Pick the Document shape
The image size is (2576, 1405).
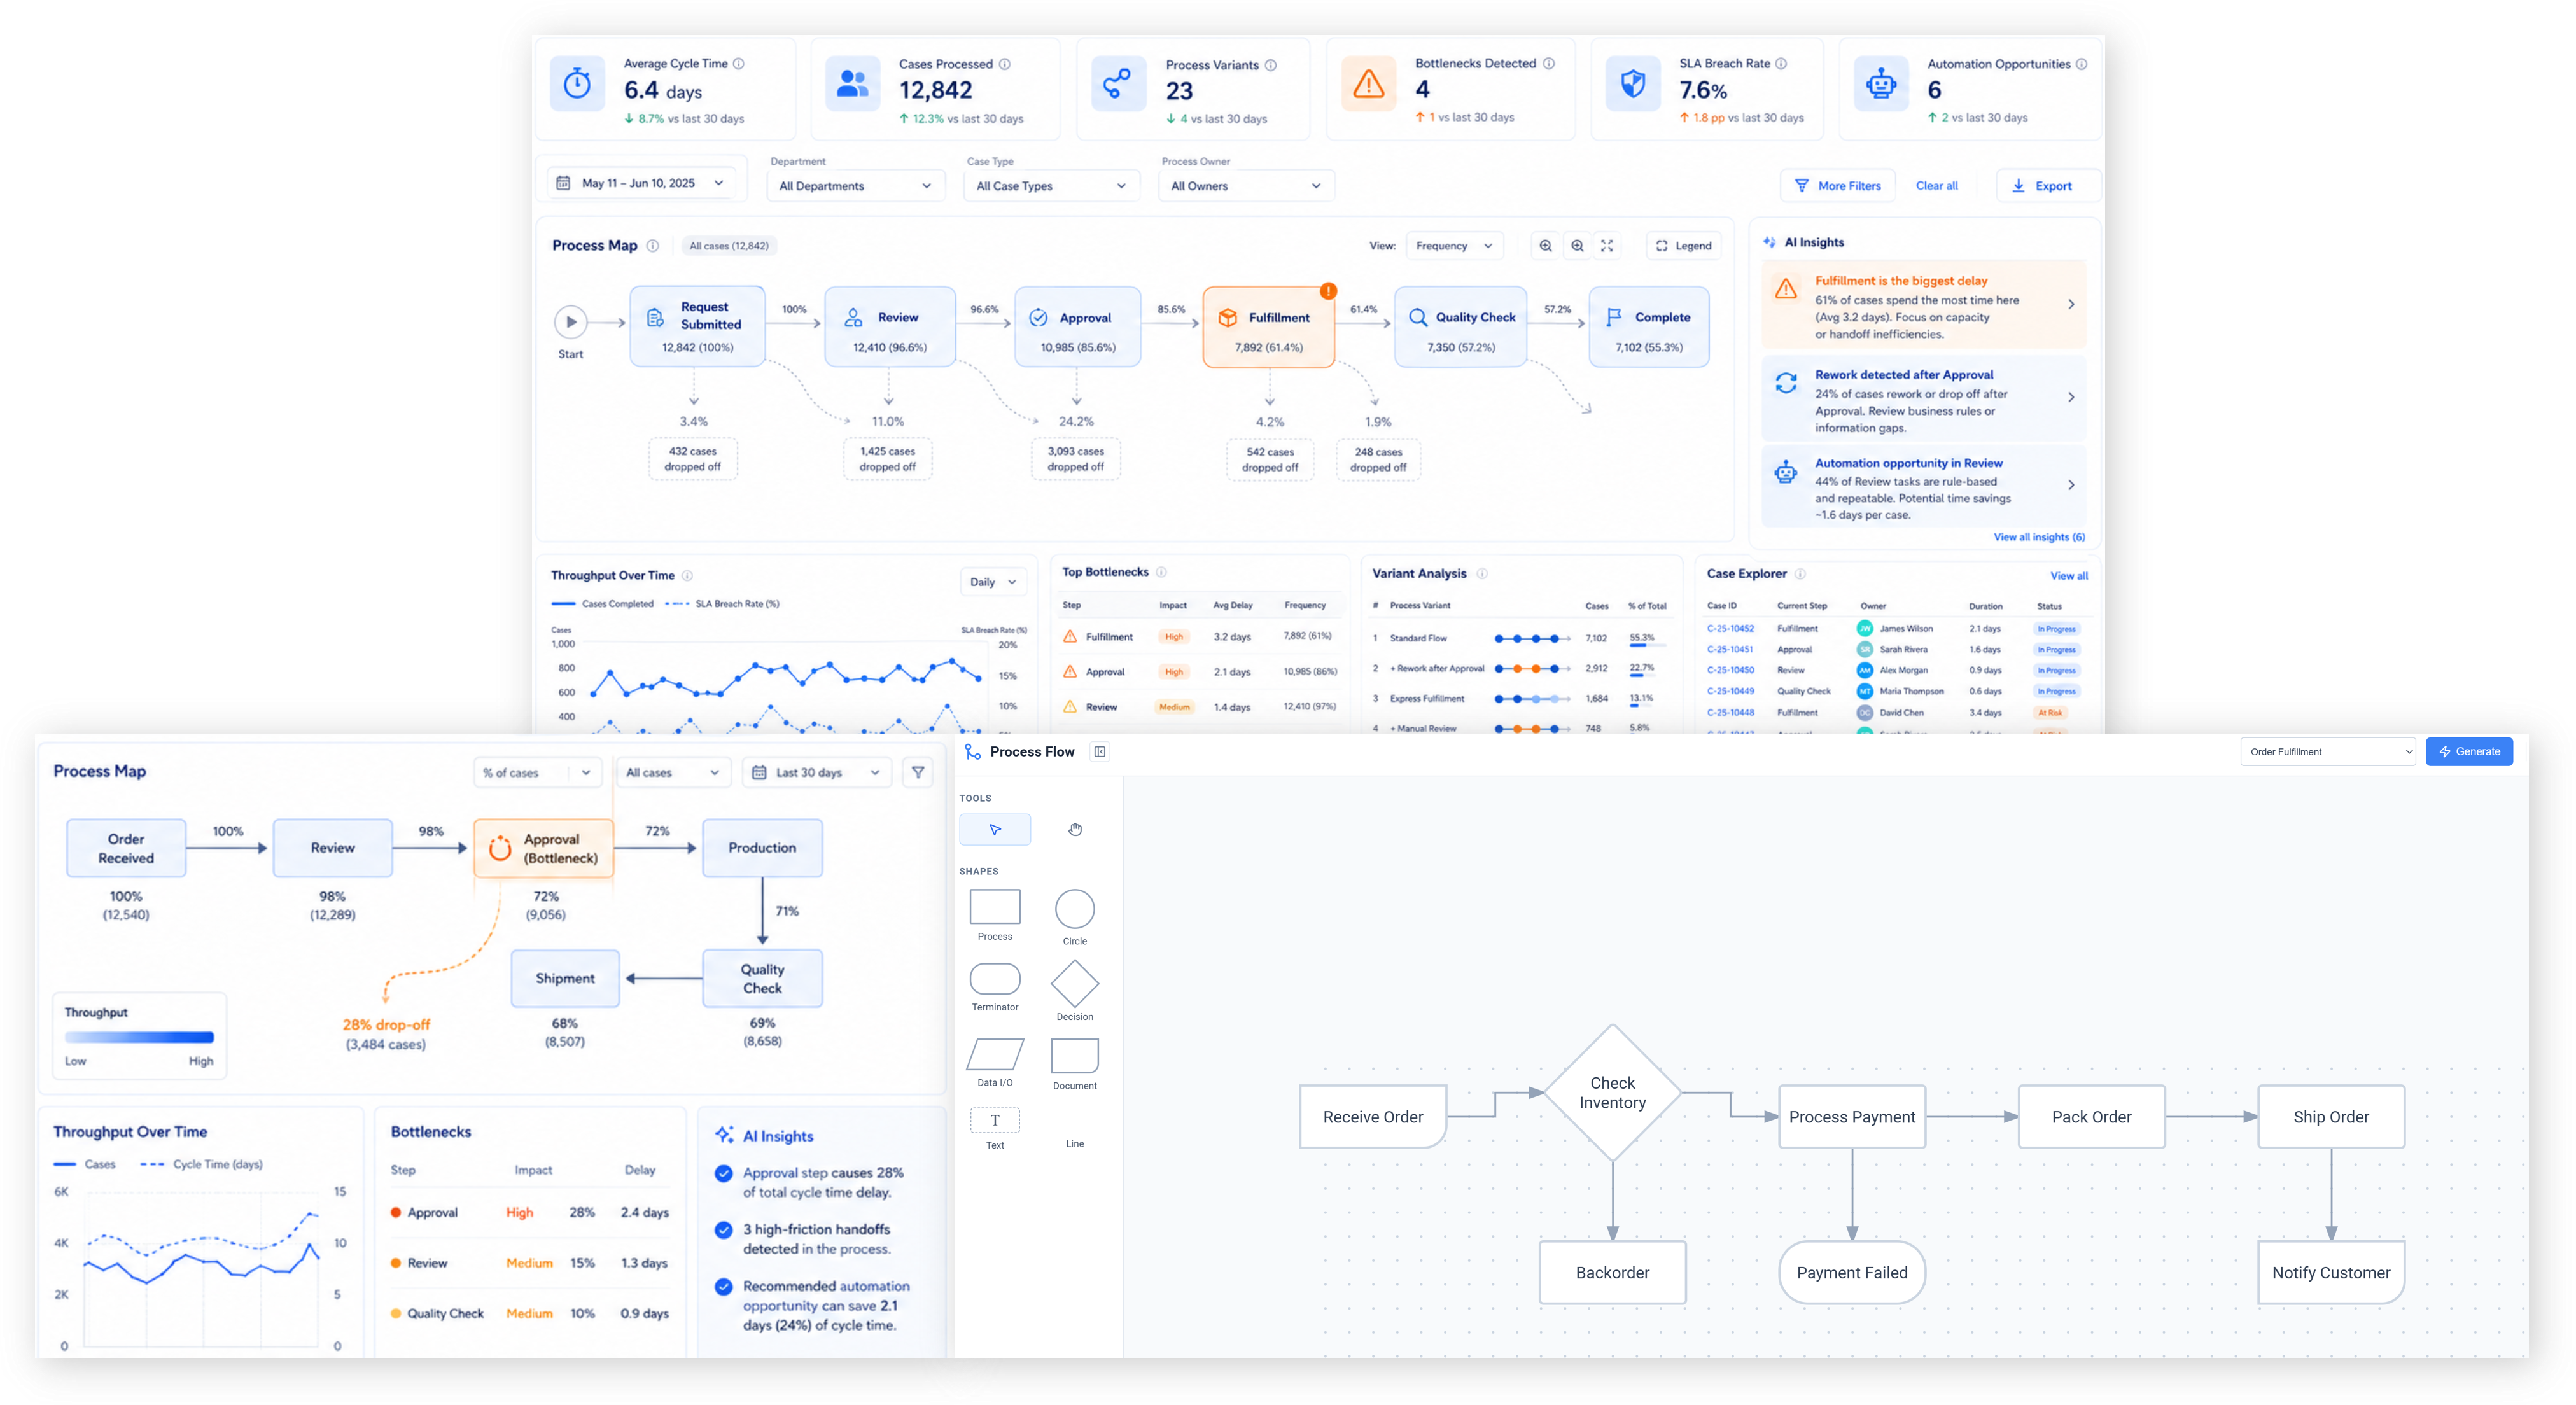click(x=1075, y=1055)
